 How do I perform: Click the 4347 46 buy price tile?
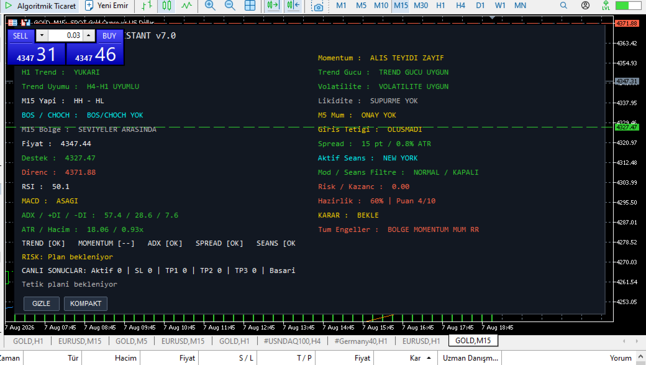pyautogui.click(x=95, y=54)
